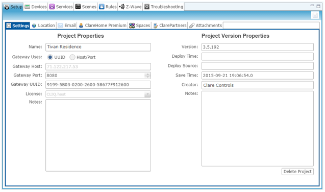Click the Location globe icon
The height and width of the screenshot is (192, 325).
34,26
